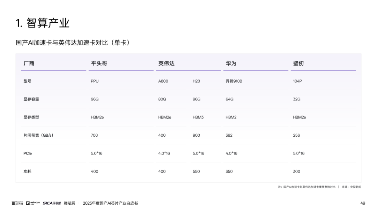
Task: Click the 平头哥 '700' bandwidth cell
Action: click(x=94, y=135)
